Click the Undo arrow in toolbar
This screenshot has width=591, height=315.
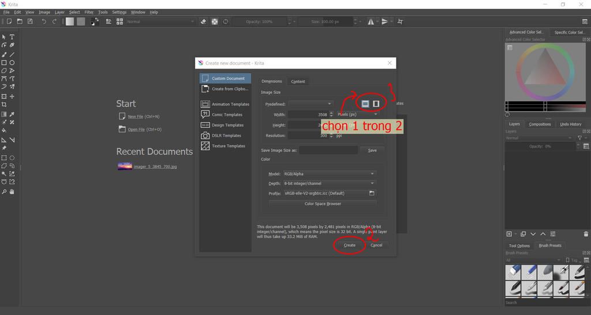44,21
